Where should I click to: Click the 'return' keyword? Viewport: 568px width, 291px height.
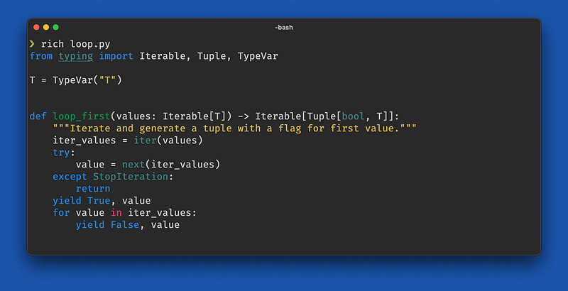click(x=93, y=189)
